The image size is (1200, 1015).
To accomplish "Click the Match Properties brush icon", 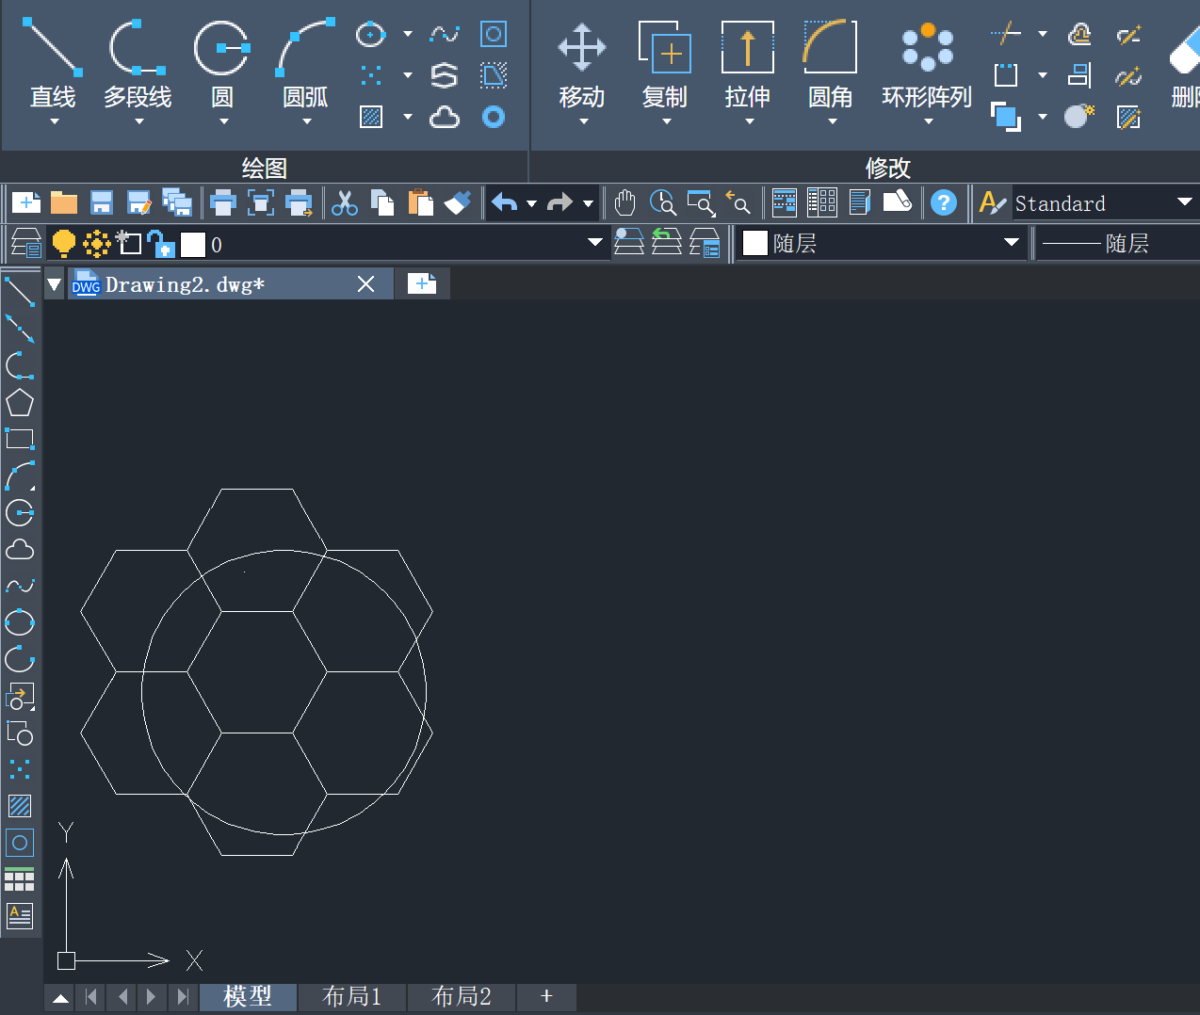I will click(458, 202).
